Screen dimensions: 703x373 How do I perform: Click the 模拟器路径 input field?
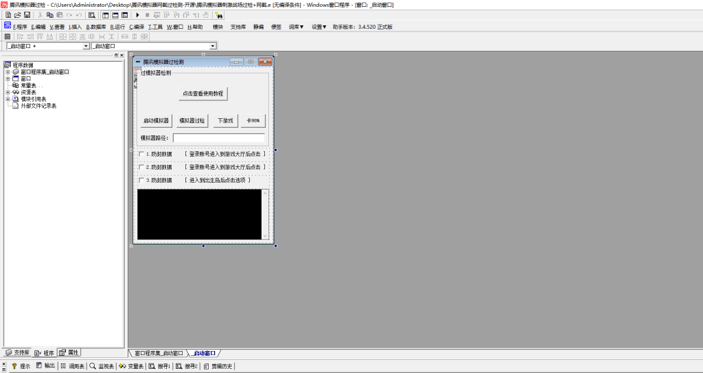click(x=219, y=138)
